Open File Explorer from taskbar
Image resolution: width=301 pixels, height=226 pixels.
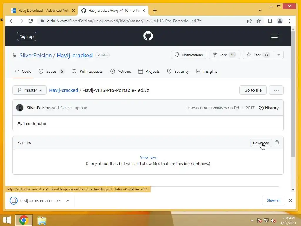pos(42,220)
